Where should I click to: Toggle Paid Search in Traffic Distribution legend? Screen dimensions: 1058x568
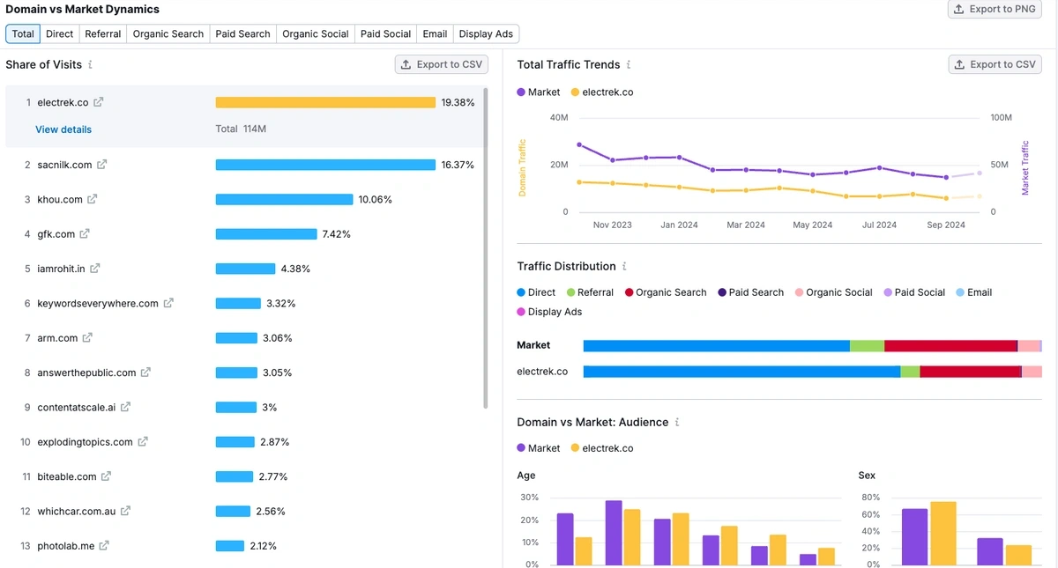751,292
